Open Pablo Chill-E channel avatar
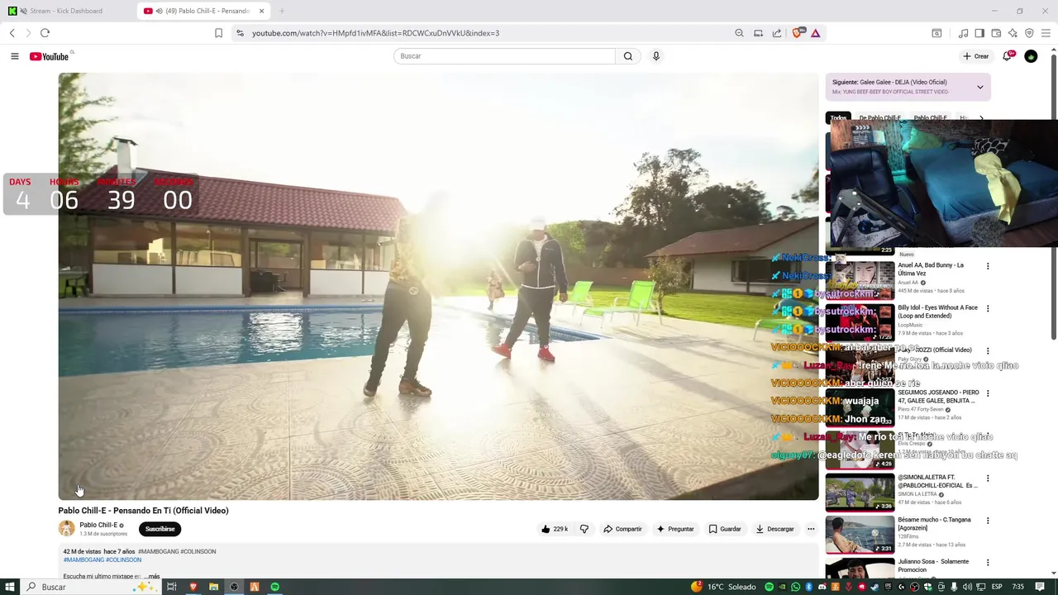 pyautogui.click(x=66, y=529)
